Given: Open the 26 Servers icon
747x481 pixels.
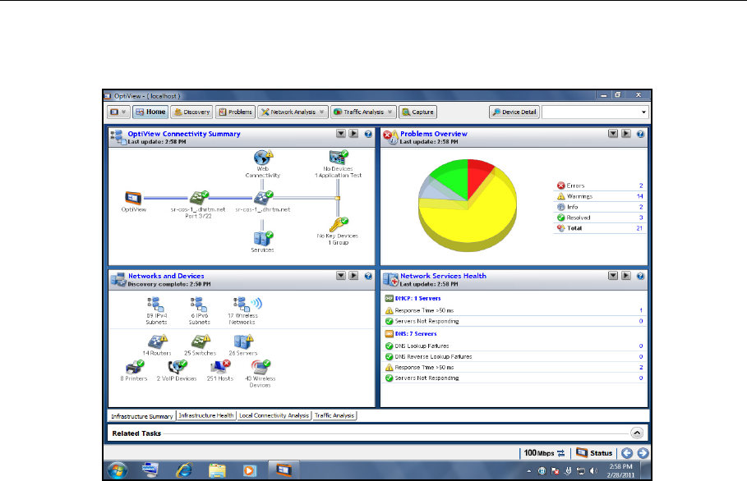Looking at the screenshot, I should click(x=243, y=341).
